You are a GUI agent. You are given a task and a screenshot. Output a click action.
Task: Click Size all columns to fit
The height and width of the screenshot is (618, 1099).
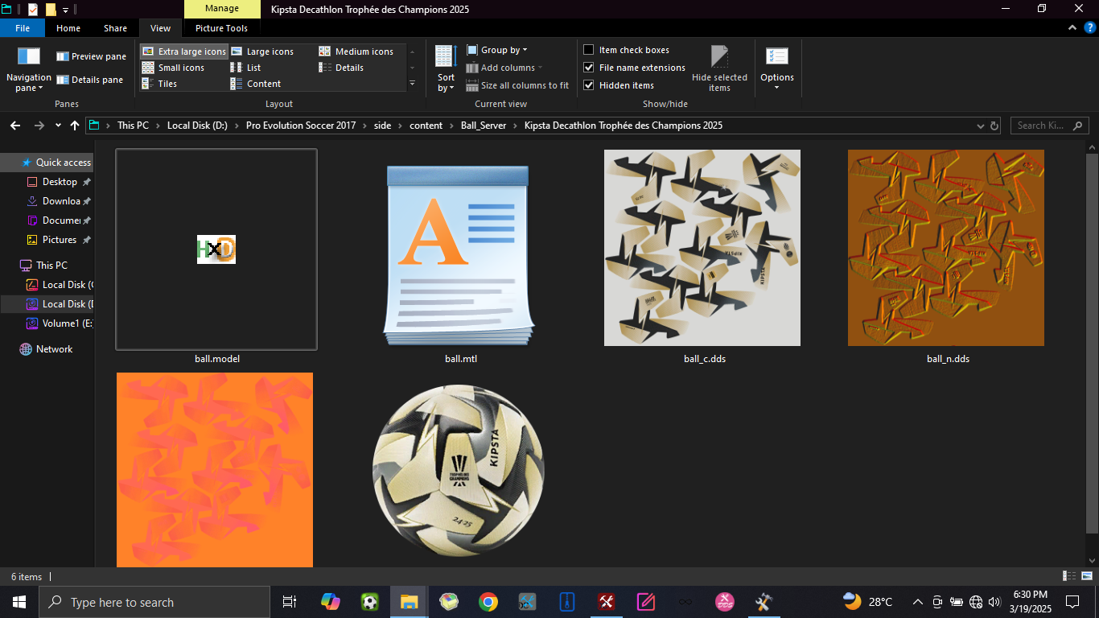click(x=517, y=85)
